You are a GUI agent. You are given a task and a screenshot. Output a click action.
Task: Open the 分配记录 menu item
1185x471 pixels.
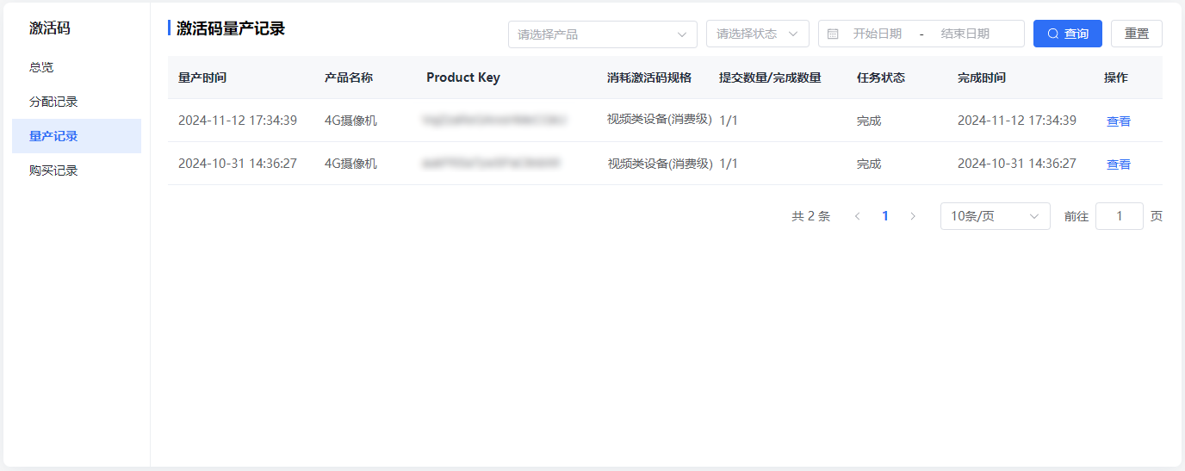click(77, 102)
